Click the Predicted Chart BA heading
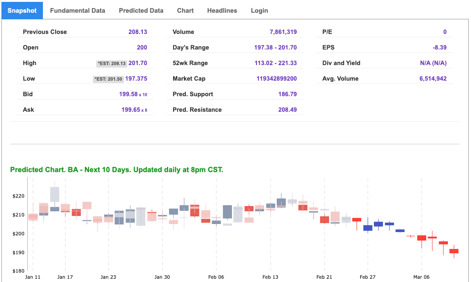 (117, 170)
